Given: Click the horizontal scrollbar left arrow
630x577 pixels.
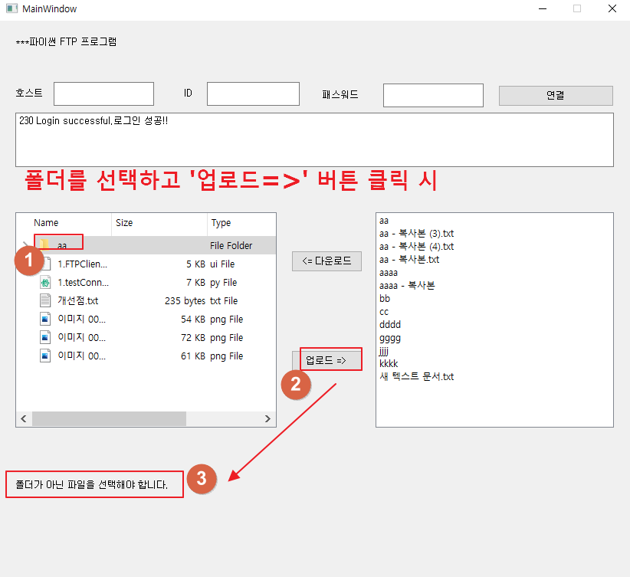Looking at the screenshot, I should (x=24, y=418).
